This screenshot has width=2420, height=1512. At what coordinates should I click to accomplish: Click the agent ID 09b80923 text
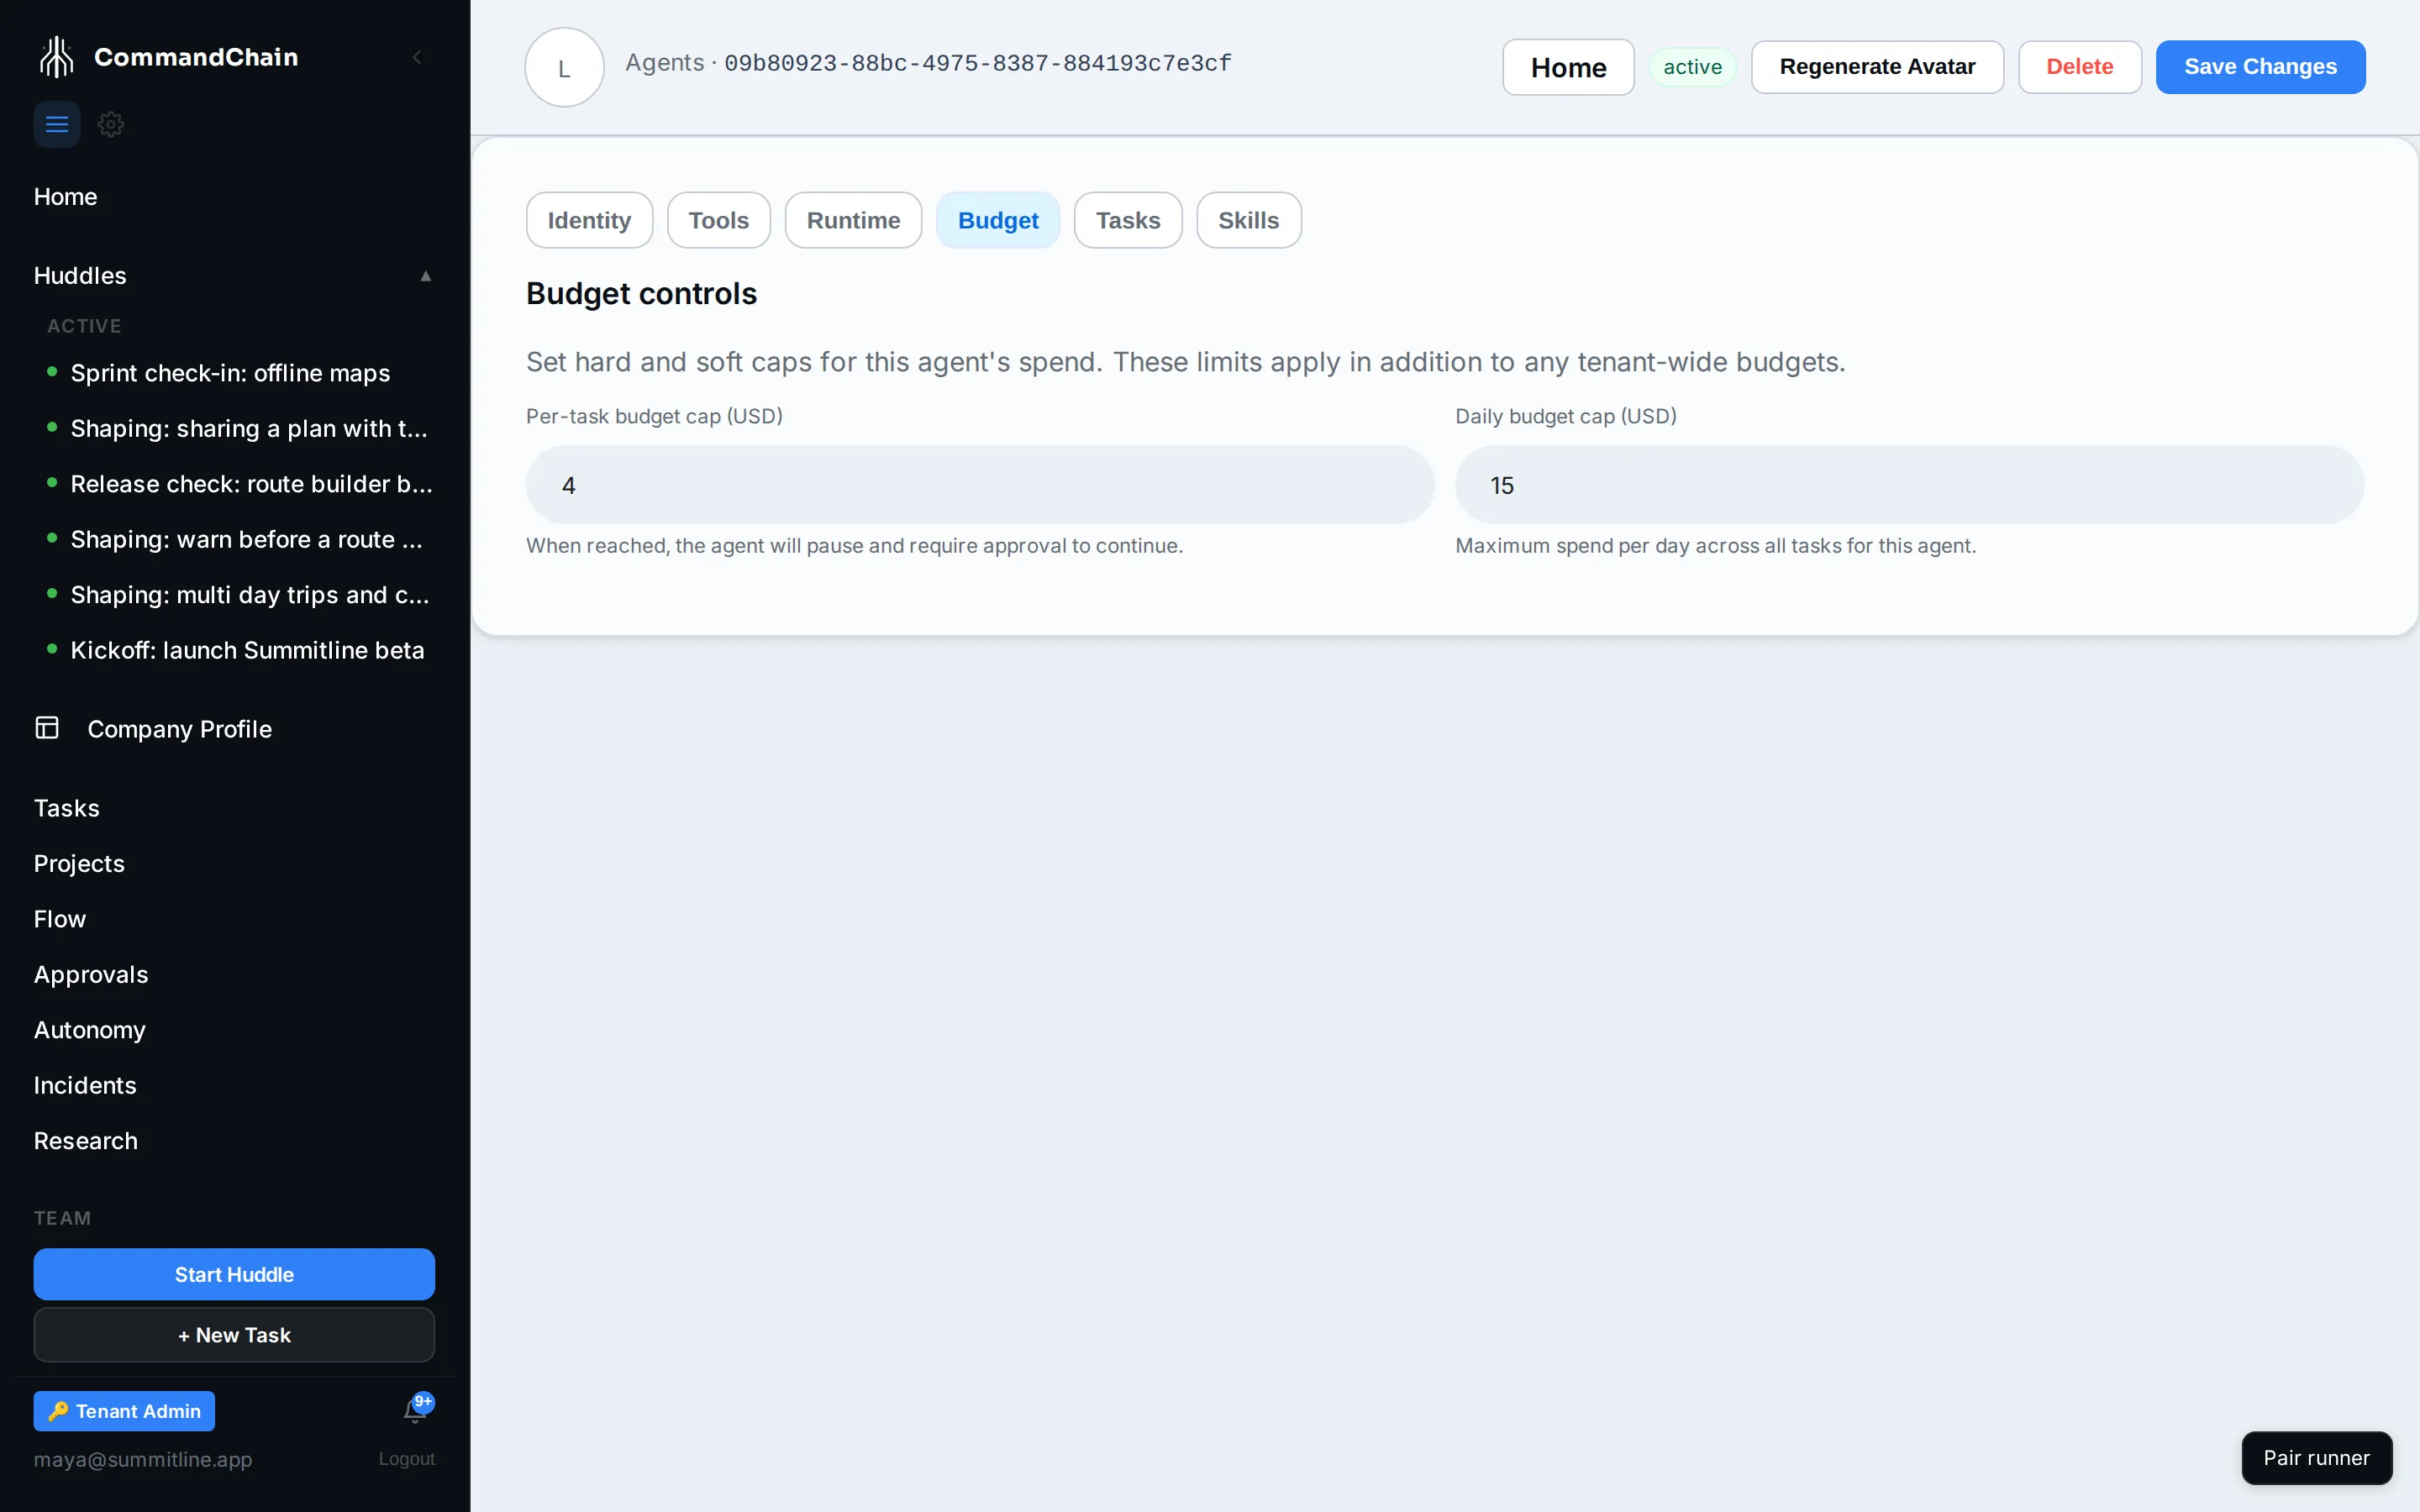978,63
